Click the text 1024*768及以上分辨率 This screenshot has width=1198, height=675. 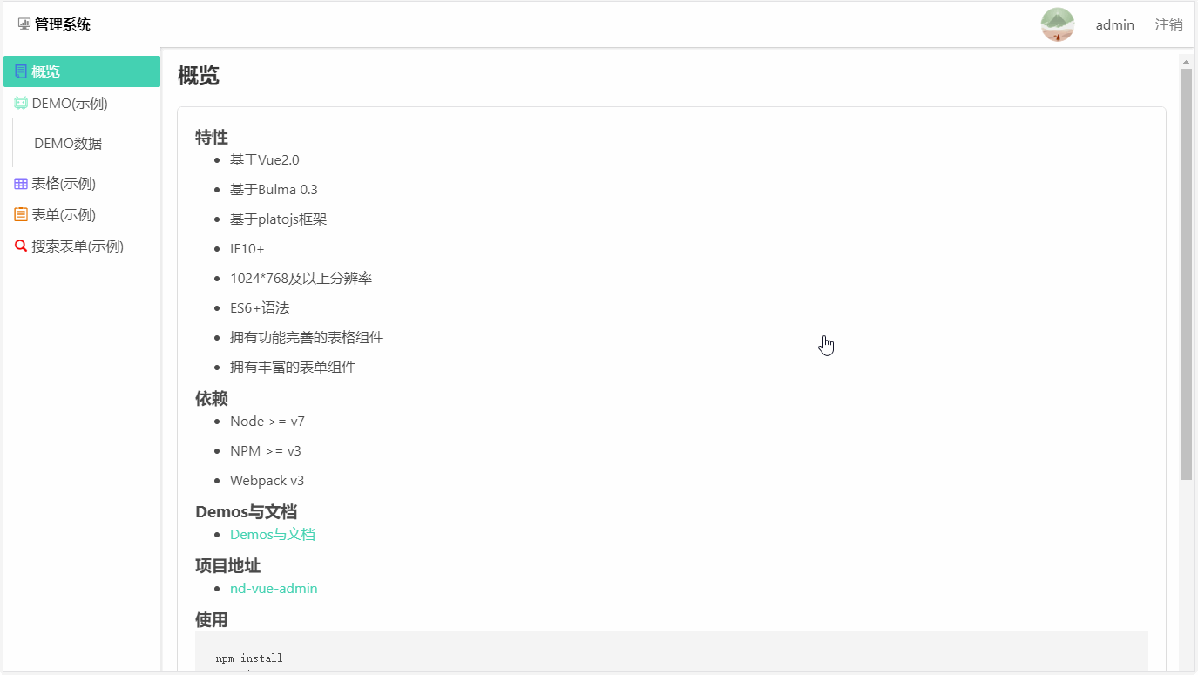[x=301, y=278]
